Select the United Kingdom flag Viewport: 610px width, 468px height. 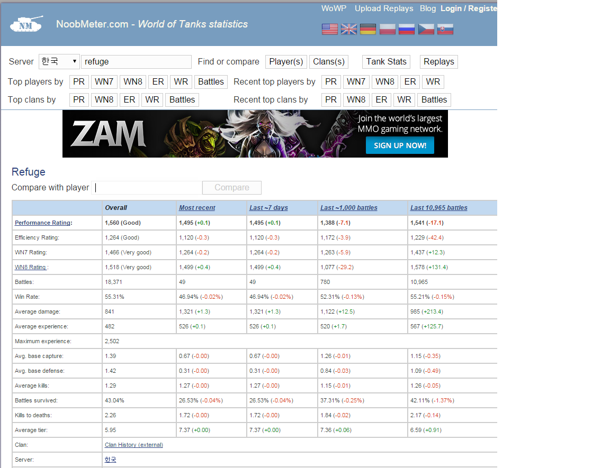coord(348,29)
